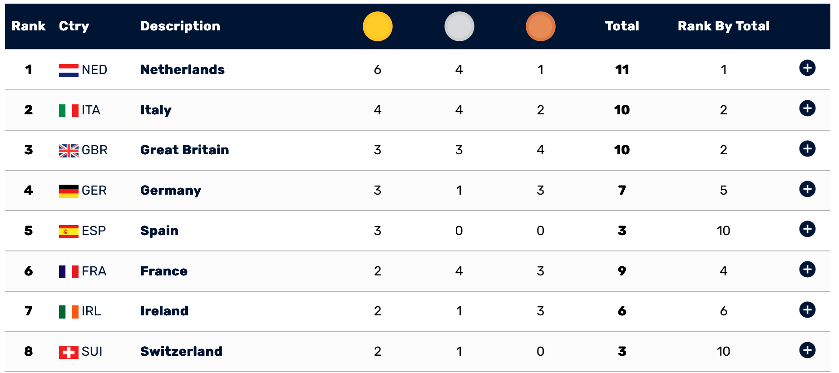This screenshot has height=373, width=839.
Task: Click plus icon for Great Britain
Action: (807, 149)
